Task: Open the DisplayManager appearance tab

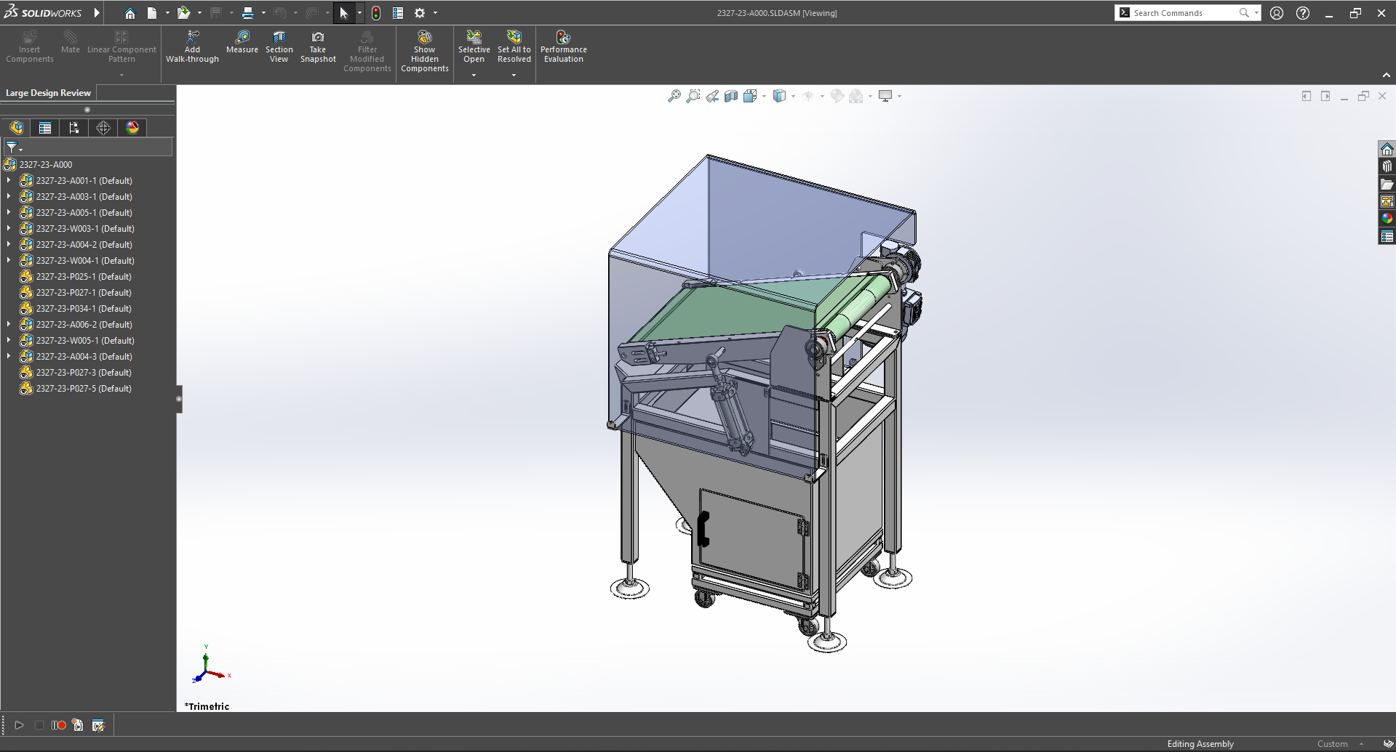Action: [x=132, y=128]
